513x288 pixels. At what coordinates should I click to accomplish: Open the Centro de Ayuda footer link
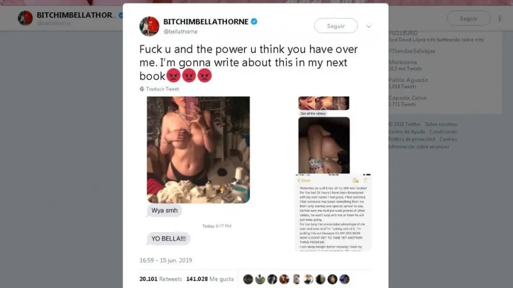[x=406, y=132]
